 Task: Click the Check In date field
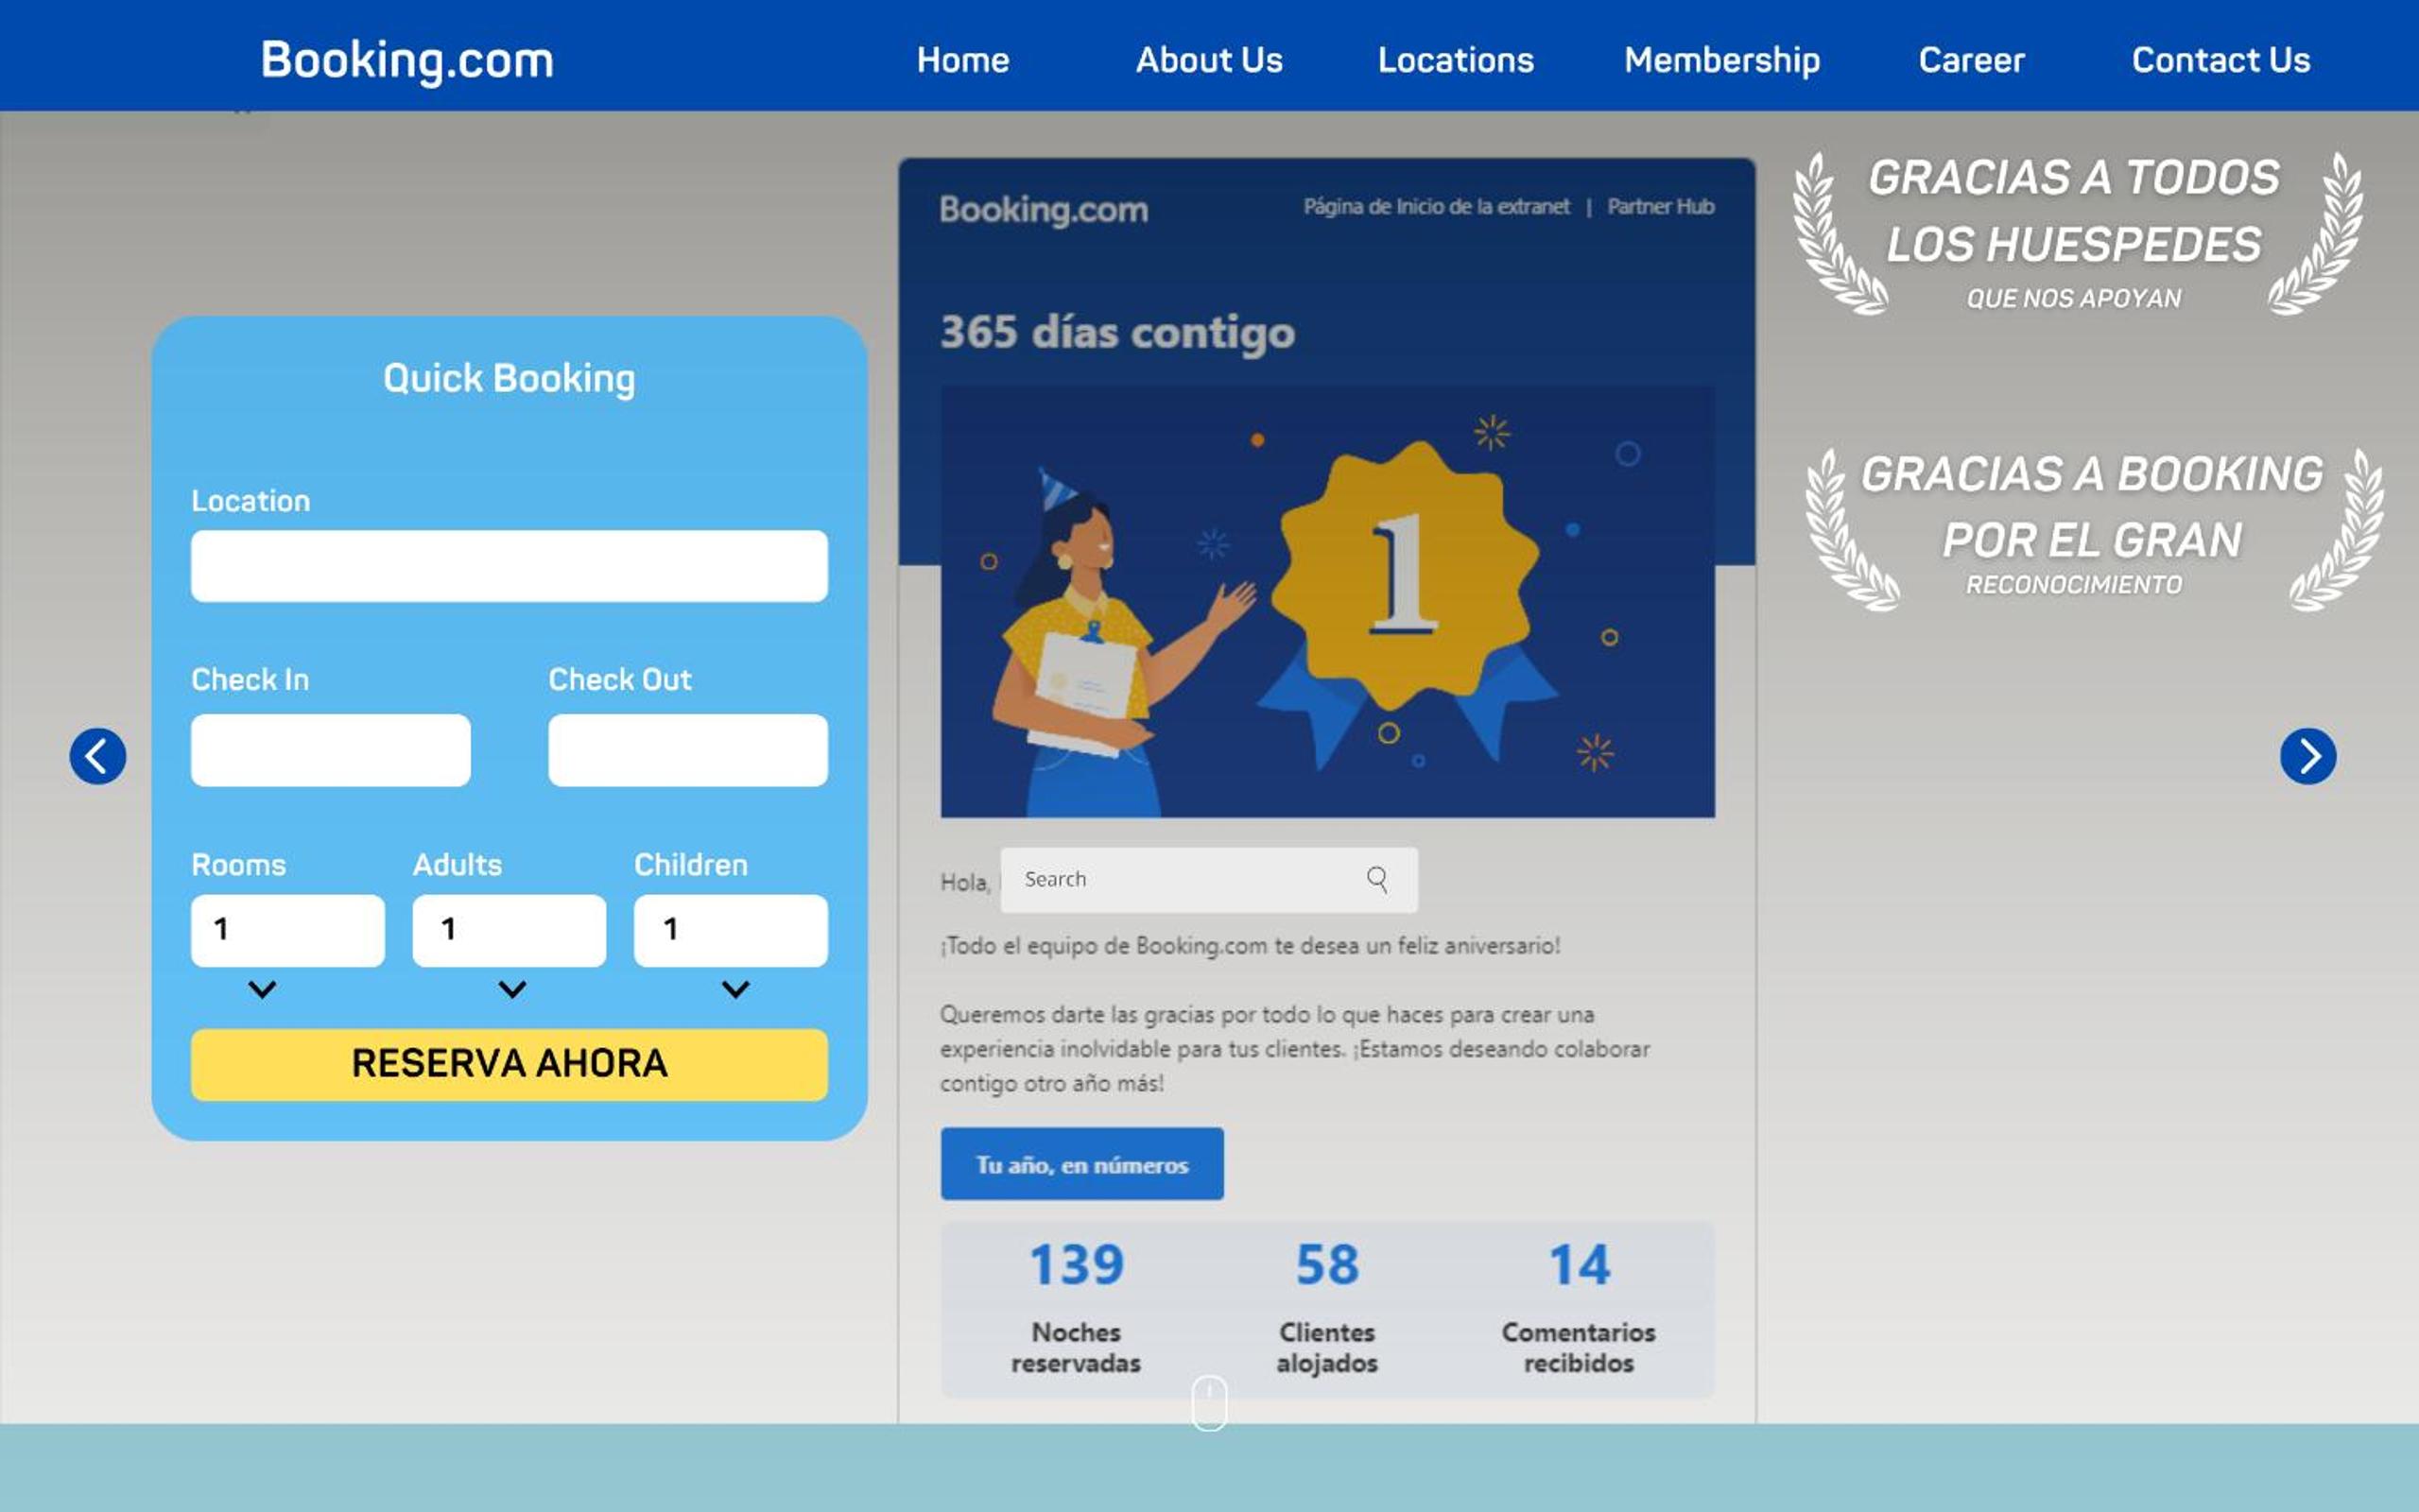click(330, 750)
